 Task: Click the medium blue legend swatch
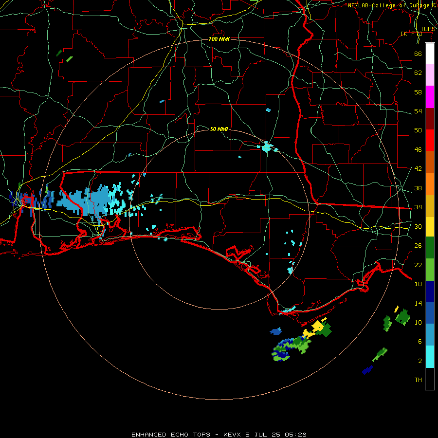tap(430, 313)
